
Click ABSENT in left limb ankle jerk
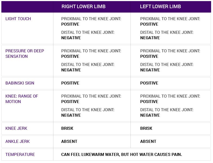(148, 141)
